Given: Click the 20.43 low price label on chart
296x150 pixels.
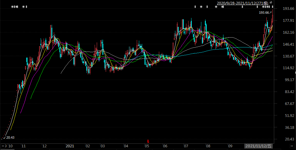Looking at the screenshot, I should [10, 137].
